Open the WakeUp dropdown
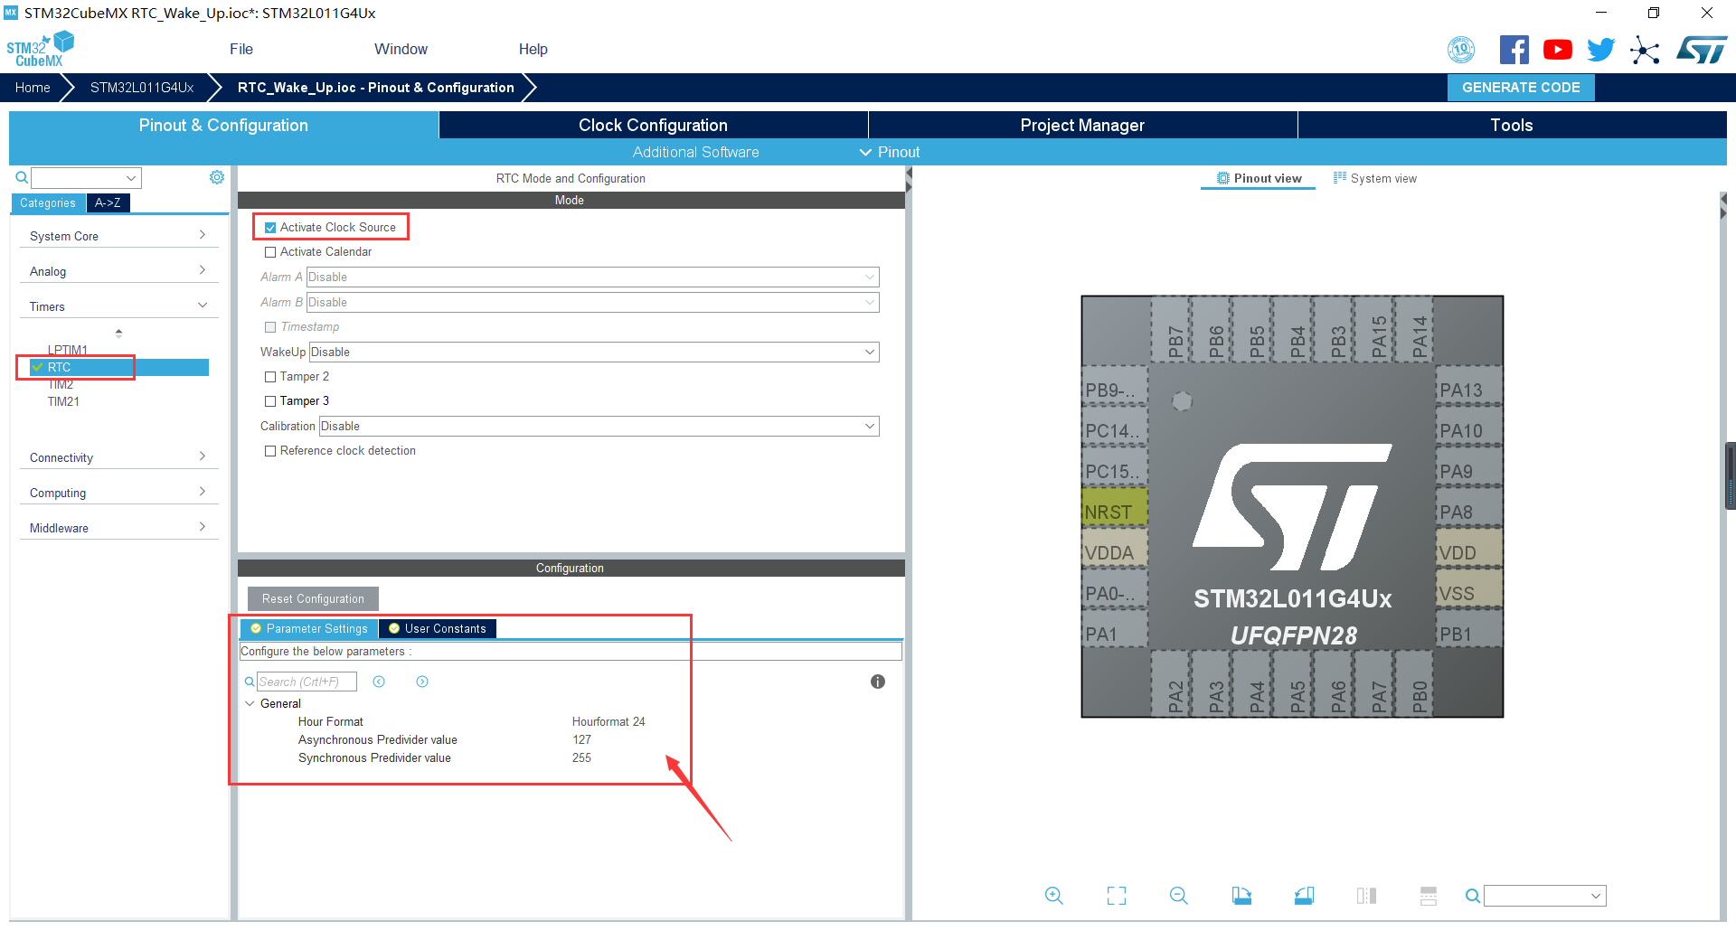Image resolution: width=1736 pixels, height=931 pixels. (x=868, y=352)
